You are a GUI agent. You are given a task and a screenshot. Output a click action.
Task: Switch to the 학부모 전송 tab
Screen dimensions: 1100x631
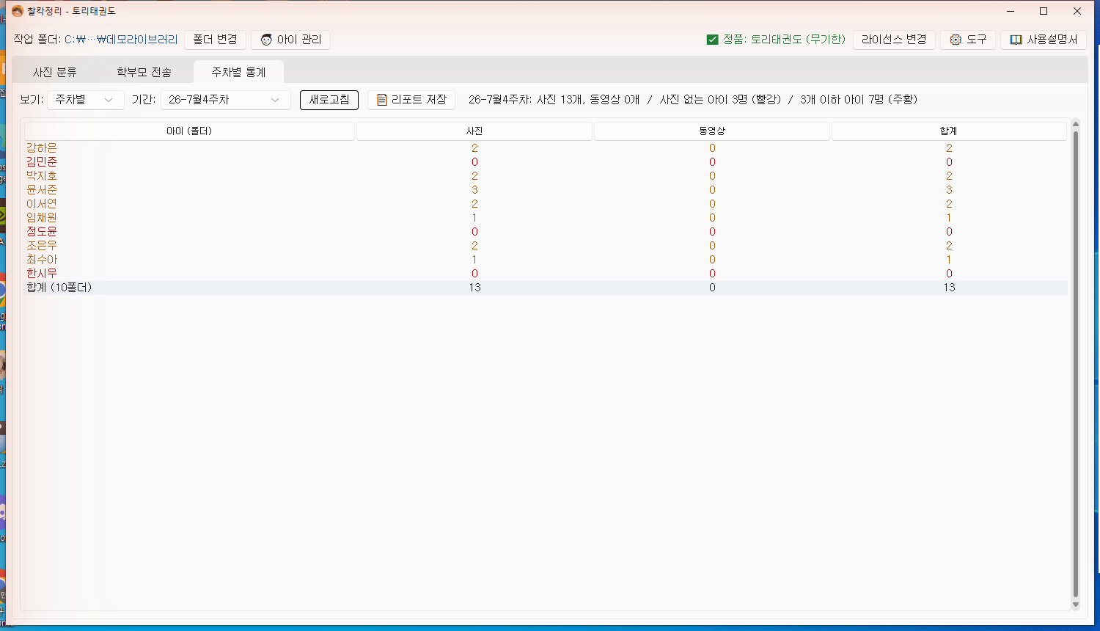point(144,72)
